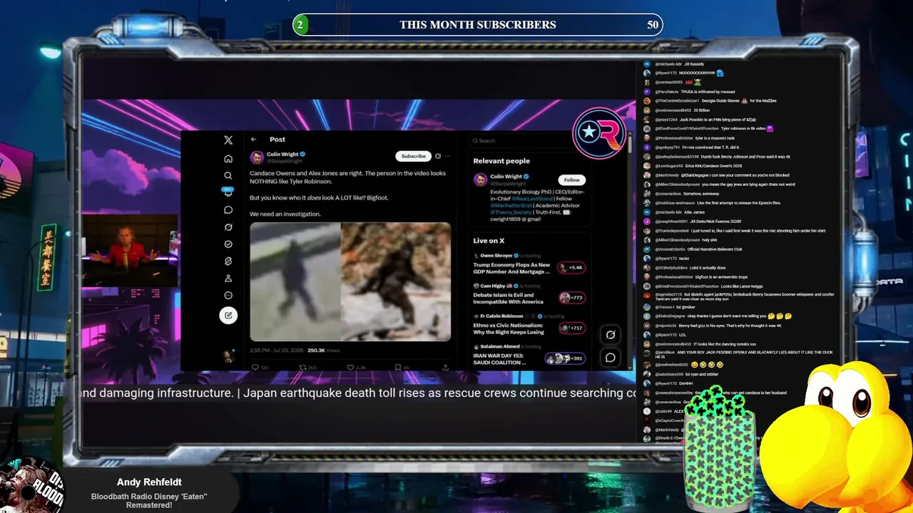
Task: Open Colin Wright's avatar on the post
Action: [257, 157]
